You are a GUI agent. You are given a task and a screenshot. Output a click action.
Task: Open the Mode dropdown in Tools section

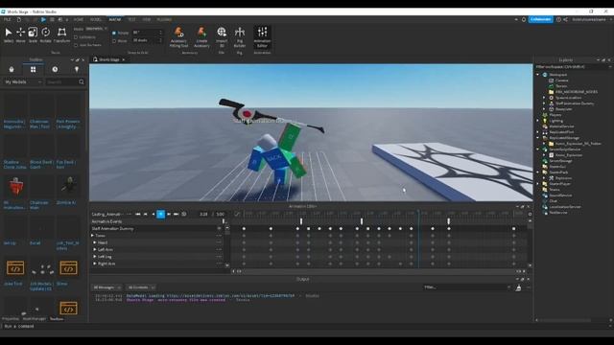pos(96,29)
